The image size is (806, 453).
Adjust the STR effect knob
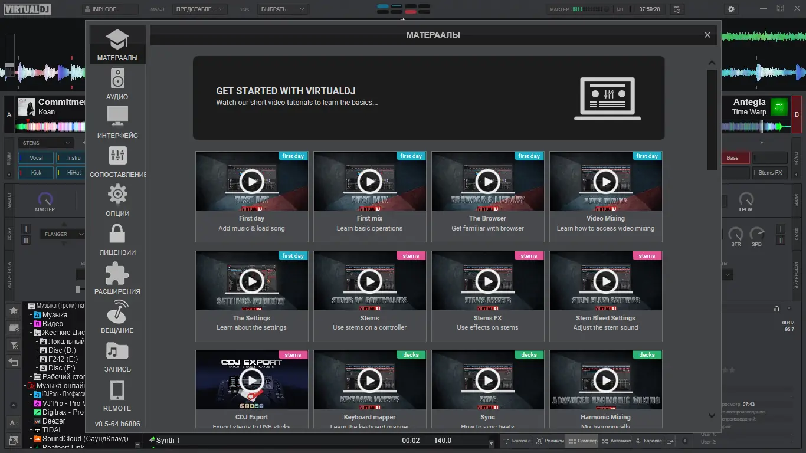coord(736,234)
